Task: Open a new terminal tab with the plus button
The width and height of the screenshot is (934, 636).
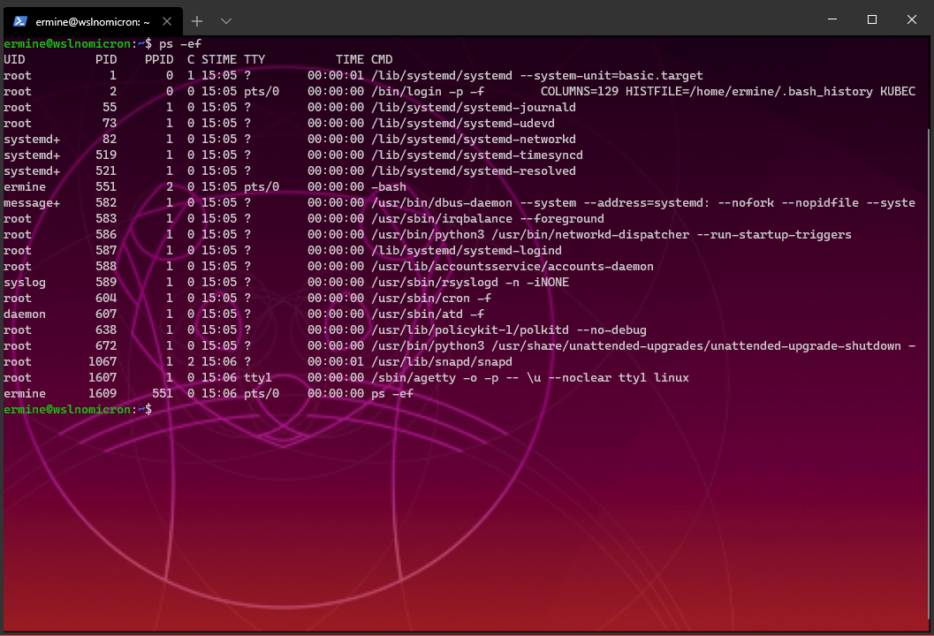Action: [196, 19]
